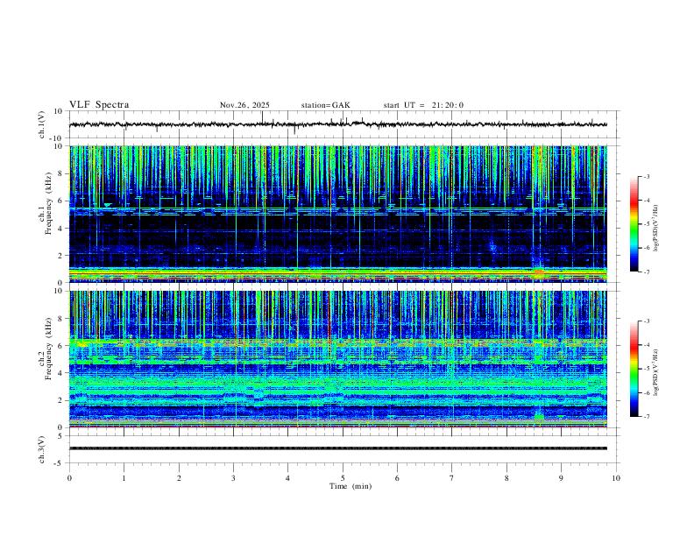694x536 pixels.
Task: Click the 8 kHz tick on ch.1 frequency axis
Action: 61,173
